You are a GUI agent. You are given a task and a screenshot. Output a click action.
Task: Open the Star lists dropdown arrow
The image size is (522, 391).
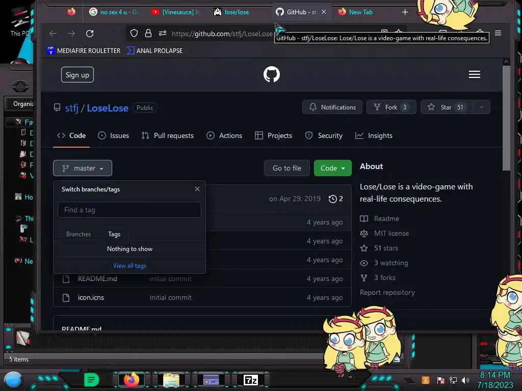[481, 107]
